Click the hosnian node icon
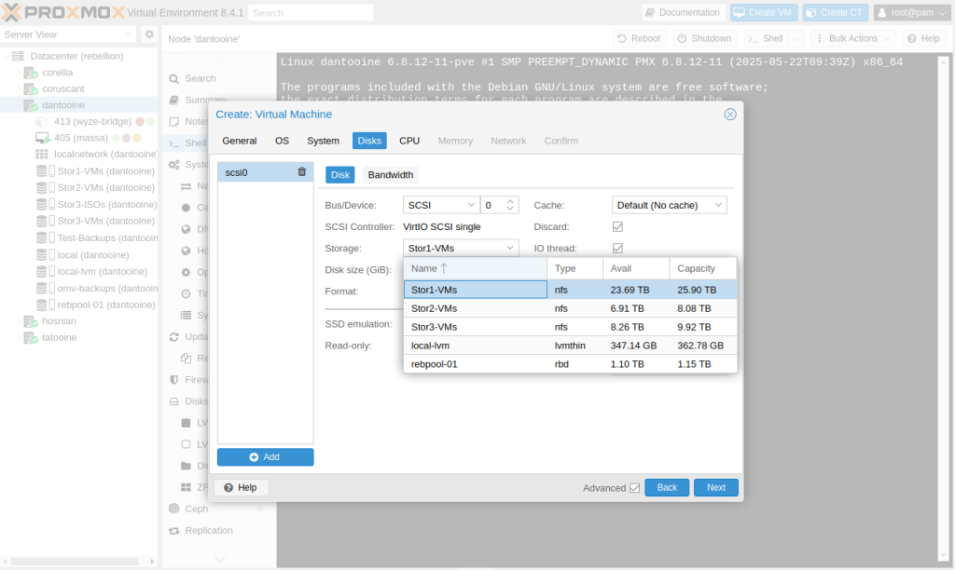The width and height of the screenshot is (955, 570). click(31, 321)
